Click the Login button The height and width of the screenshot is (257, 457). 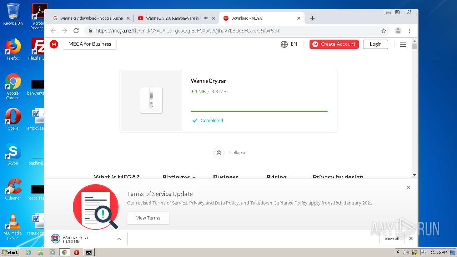point(376,44)
